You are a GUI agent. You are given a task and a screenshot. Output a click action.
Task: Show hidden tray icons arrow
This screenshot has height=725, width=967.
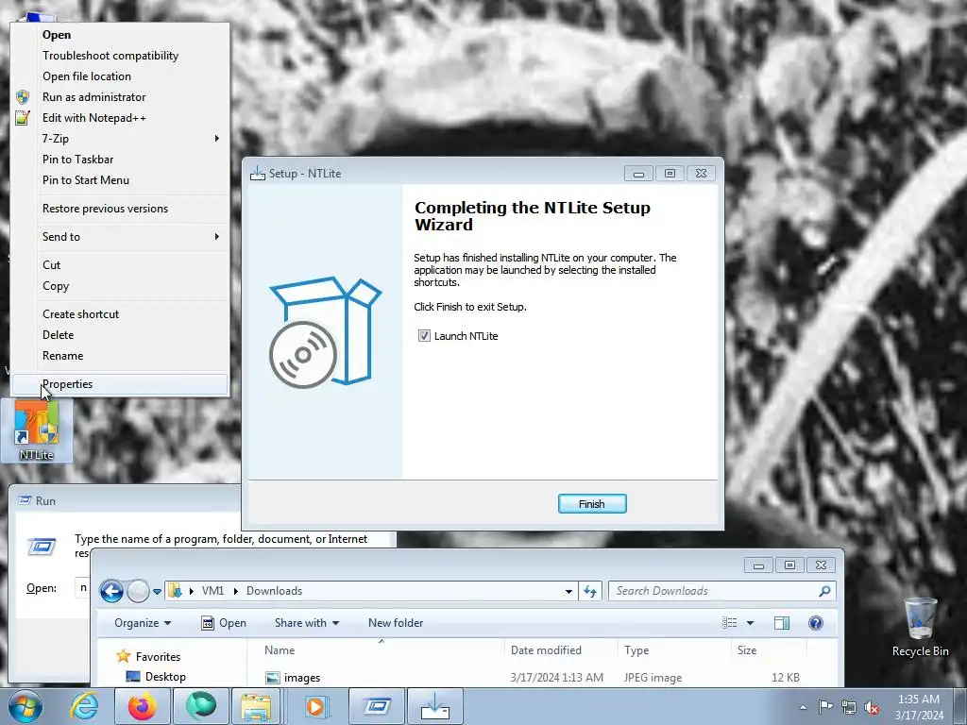point(803,707)
